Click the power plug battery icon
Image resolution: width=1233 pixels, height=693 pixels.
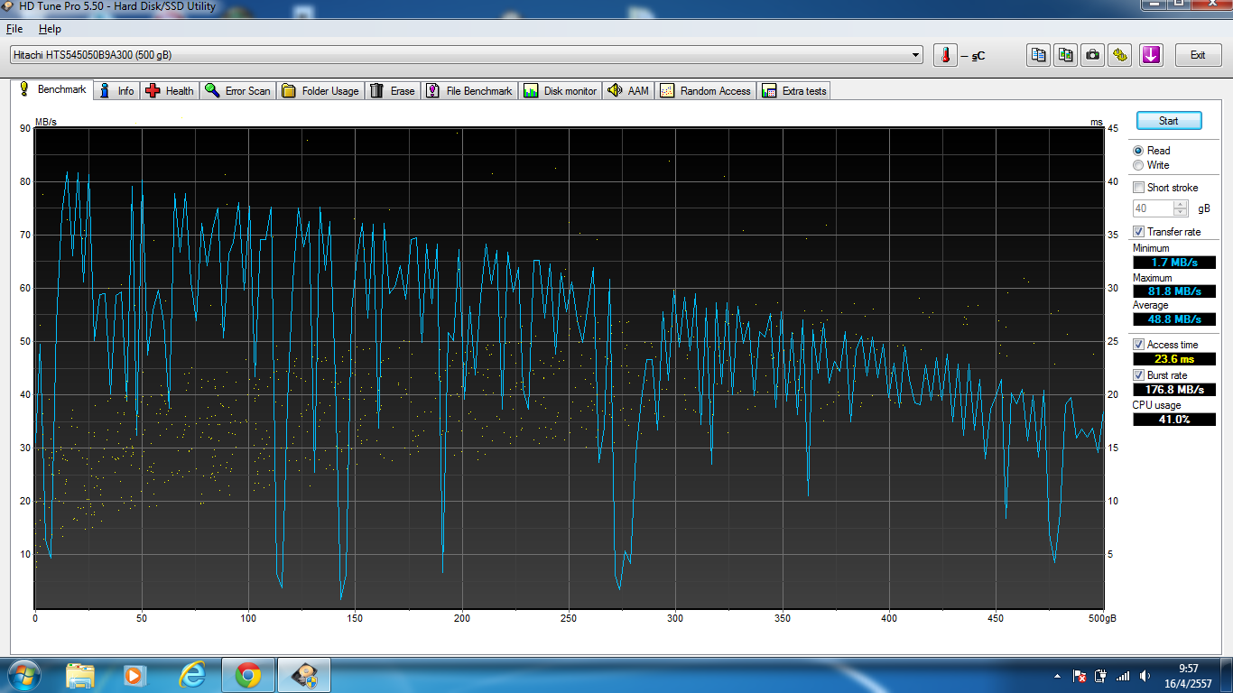point(1100,676)
